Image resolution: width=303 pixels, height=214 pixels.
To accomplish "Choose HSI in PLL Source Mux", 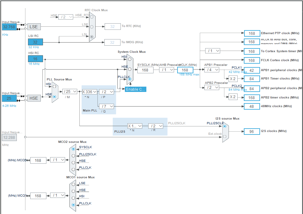I will click(54, 87).
